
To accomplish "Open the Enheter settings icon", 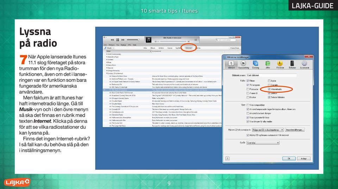I will (292, 64).
